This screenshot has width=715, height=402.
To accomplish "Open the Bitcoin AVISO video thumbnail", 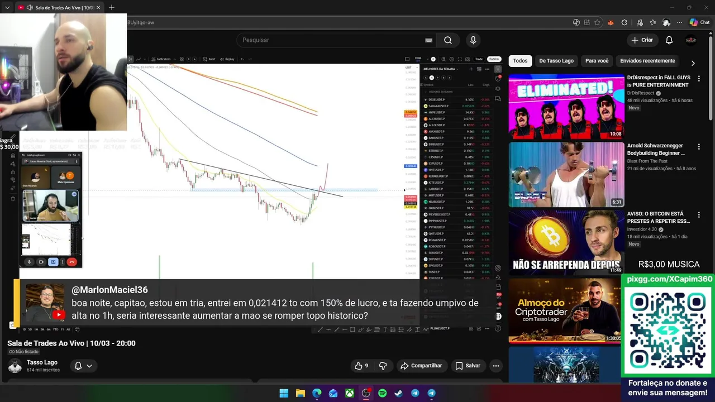I will click(566, 242).
